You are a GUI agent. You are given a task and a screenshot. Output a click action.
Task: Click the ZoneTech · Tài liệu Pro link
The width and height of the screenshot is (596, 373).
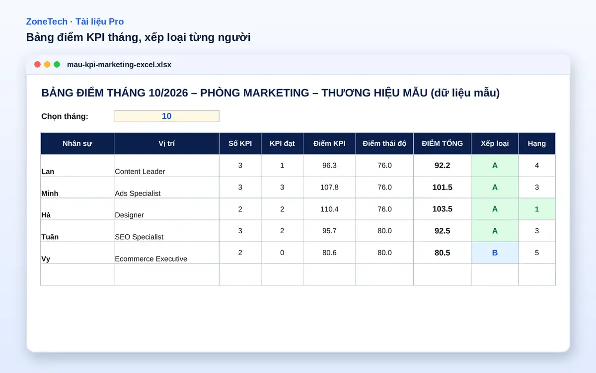coord(75,22)
